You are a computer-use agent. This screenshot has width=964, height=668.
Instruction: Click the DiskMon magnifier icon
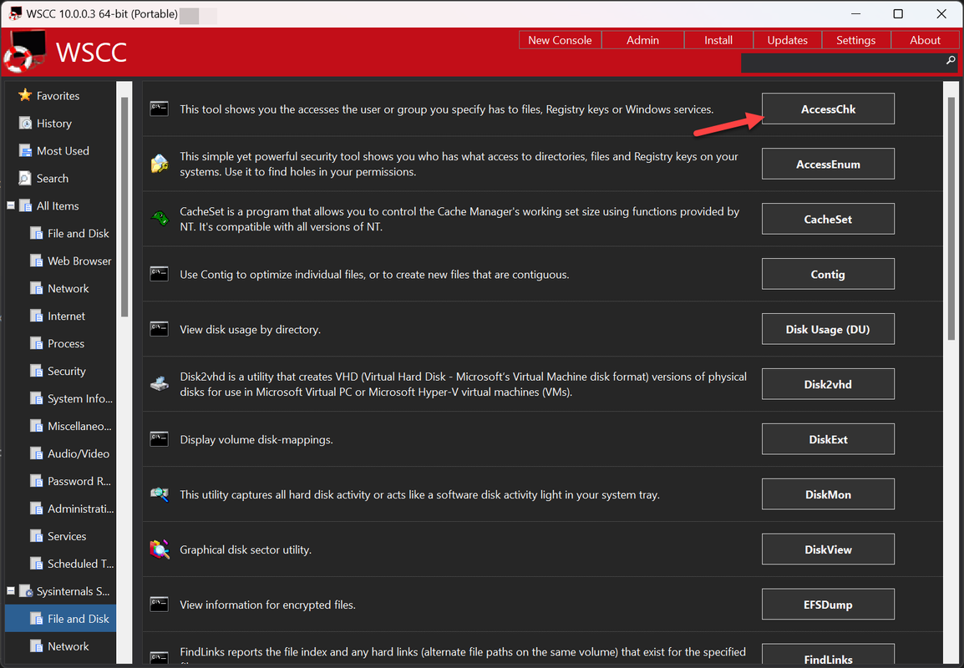(160, 494)
